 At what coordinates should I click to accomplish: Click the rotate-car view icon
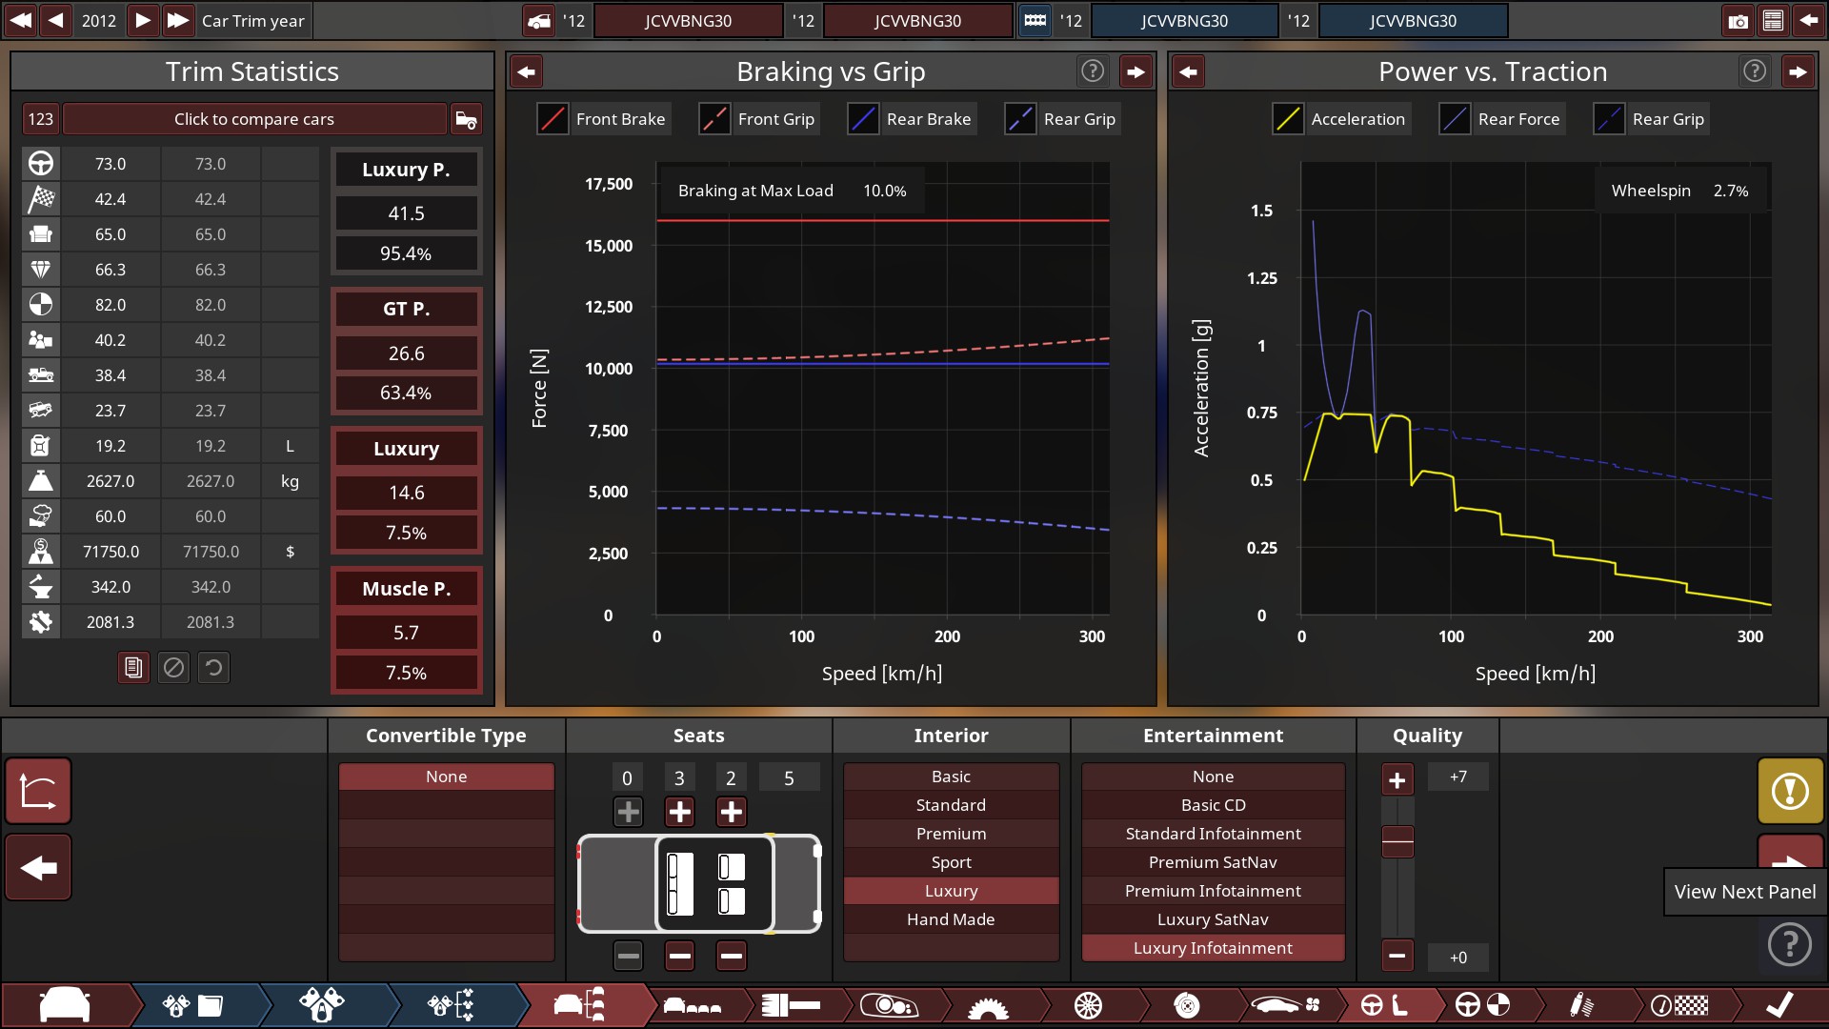click(x=38, y=791)
